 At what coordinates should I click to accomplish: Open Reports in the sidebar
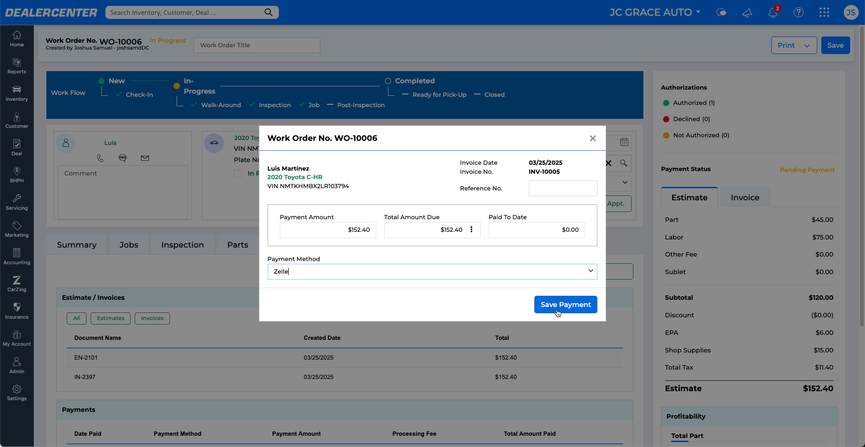click(x=17, y=66)
